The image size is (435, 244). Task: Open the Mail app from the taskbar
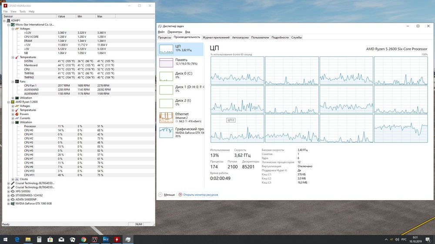[61, 240]
